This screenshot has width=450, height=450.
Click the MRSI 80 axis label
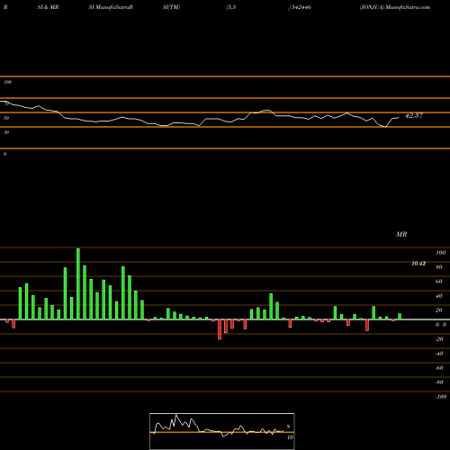click(439, 267)
